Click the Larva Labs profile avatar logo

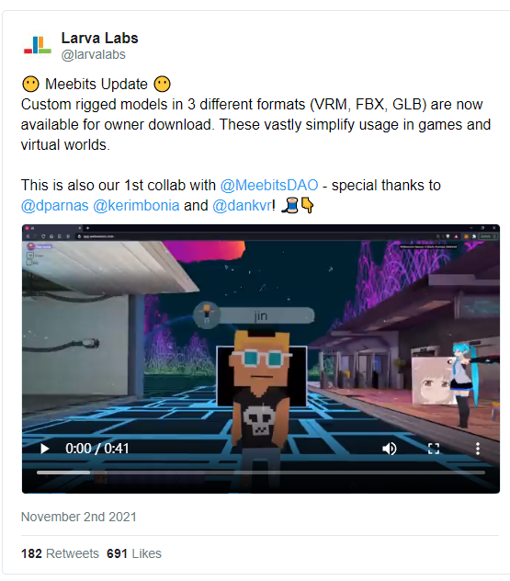pos(38,45)
